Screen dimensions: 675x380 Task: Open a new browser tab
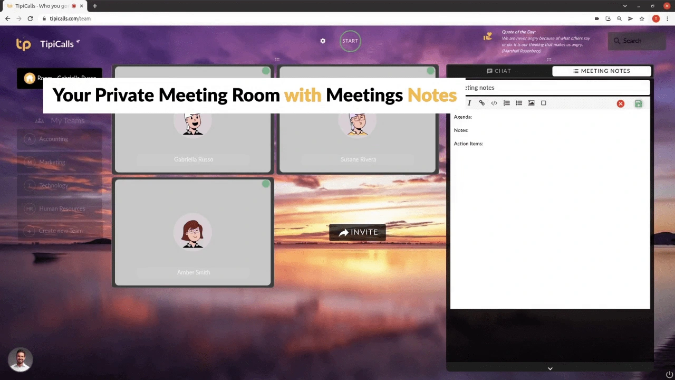tap(95, 6)
